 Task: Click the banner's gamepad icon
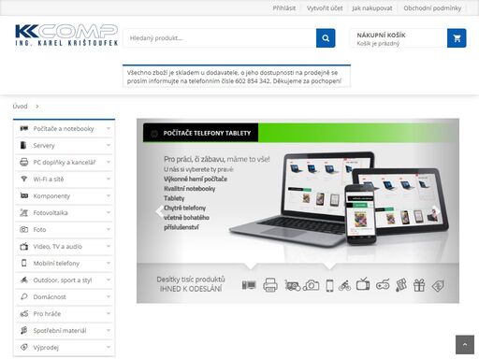pyautogui.click(x=383, y=285)
